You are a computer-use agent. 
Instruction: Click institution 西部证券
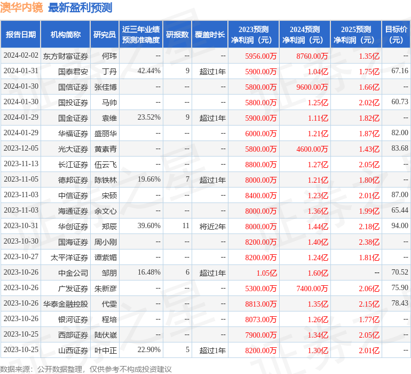point(73,335)
